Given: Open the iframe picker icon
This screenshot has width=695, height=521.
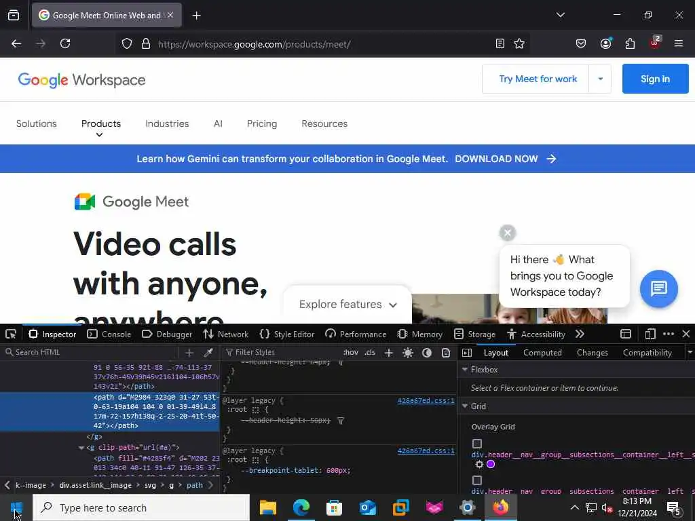Looking at the screenshot, I should pyautogui.click(x=625, y=334).
